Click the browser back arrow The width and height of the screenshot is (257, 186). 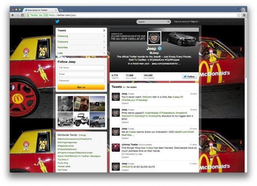point(12,15)
